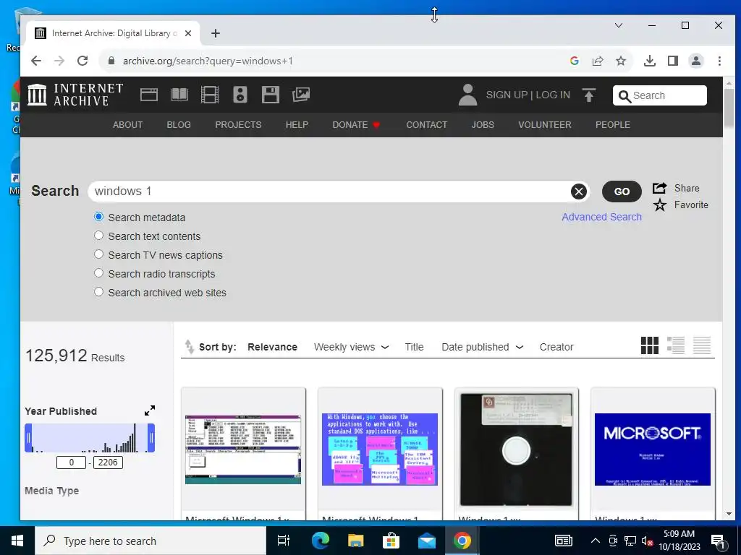Click the Favorite star icon
The width and height of the screenshot is (741, 555).
point(660,205)
